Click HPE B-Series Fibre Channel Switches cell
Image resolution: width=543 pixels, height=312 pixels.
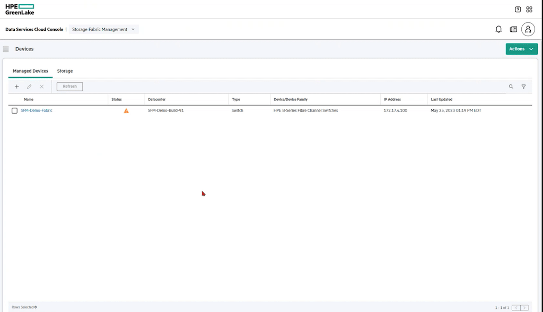[x=305, y=110]
